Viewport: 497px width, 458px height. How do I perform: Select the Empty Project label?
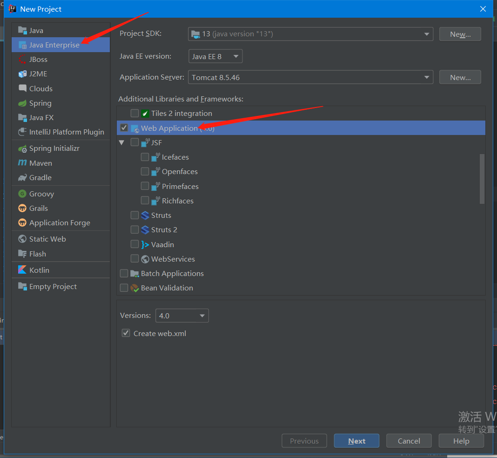[53, 287]
